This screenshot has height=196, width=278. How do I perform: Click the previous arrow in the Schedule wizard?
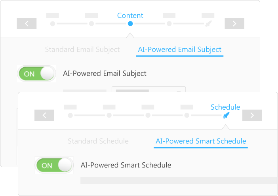coord(44,115)
